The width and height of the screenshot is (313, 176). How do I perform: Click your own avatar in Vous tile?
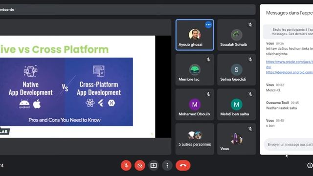click(x=237, y=139)
